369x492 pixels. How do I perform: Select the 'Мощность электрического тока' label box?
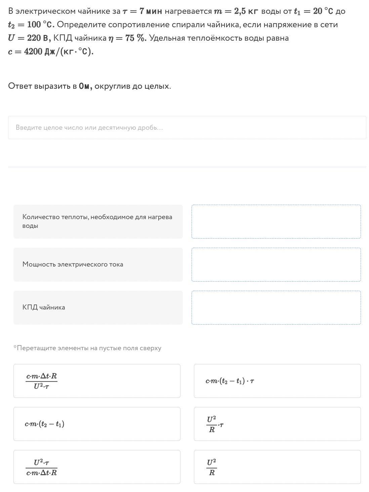point(98,264)
